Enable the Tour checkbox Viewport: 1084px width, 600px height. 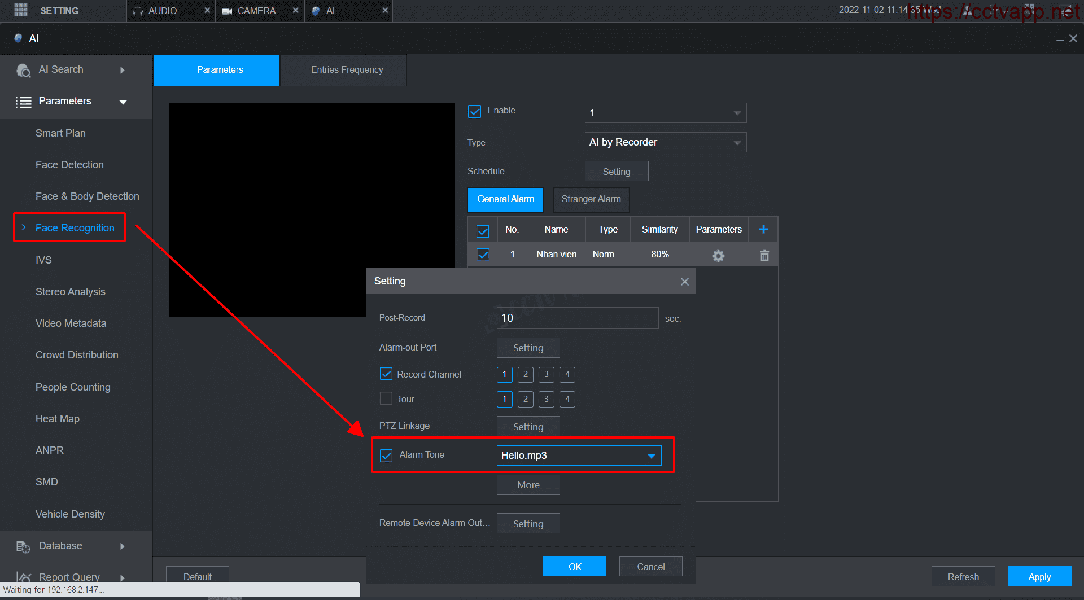point(386,398)
